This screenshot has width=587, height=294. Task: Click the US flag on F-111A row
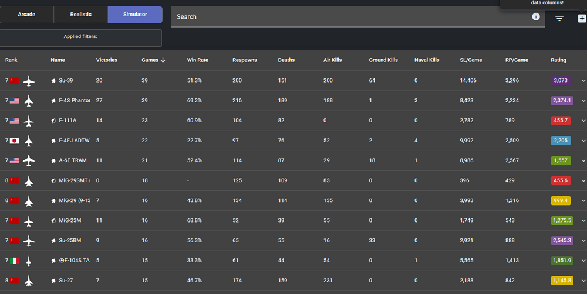14,121
